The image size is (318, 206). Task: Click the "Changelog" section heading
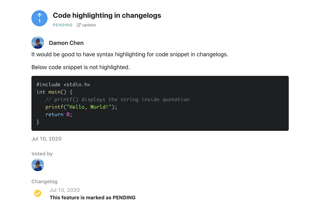pyautogui.click(x=44, y=182)
